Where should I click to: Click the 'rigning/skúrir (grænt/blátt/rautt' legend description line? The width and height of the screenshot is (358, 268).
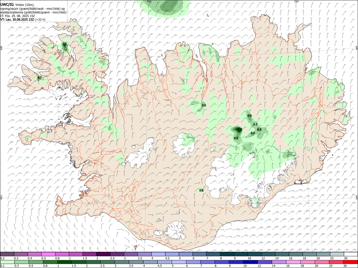(x=32, y=9)
